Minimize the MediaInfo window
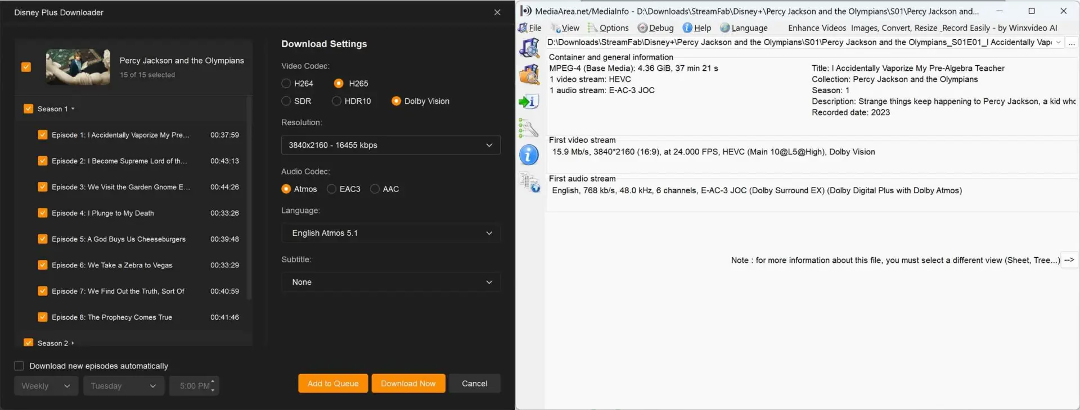This screenshot has width=1080, height=410. 1000,11
